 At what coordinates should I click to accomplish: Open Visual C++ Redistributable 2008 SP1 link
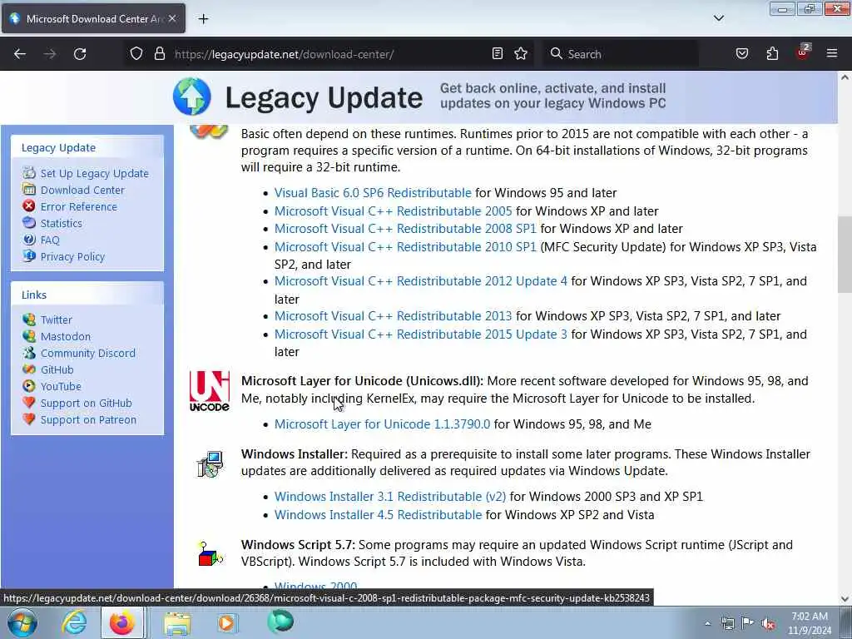(405, 229)
